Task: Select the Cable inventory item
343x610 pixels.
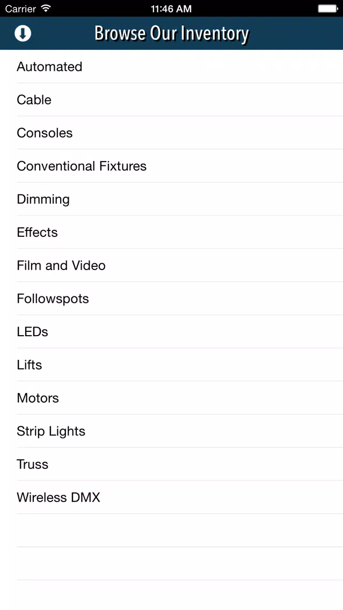Action: (x=172, y=99)
